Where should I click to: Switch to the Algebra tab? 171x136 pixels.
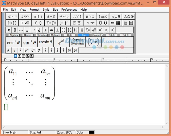point(14,35)
